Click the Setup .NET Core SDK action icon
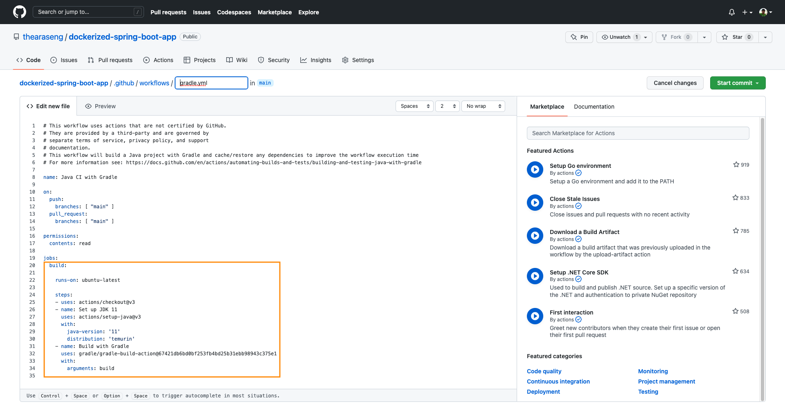 tap(535, 276)
